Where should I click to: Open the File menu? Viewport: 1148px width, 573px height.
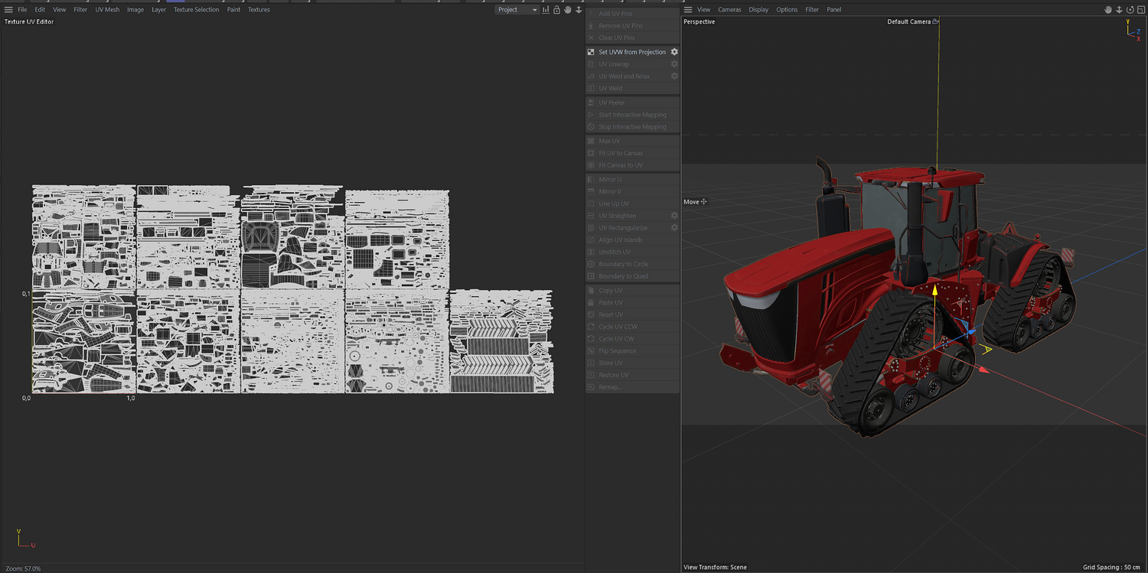click(x=22, y=10)
